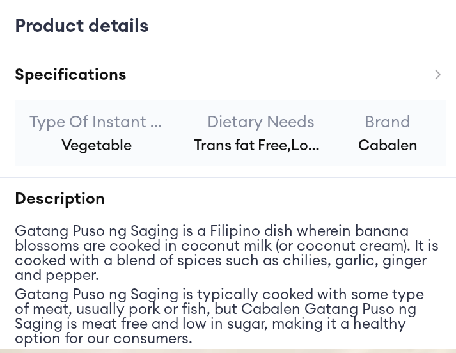Viewport: 456px width, 353px height.
Task: Open the Cabalen brand value
Action: coord(388,145)
